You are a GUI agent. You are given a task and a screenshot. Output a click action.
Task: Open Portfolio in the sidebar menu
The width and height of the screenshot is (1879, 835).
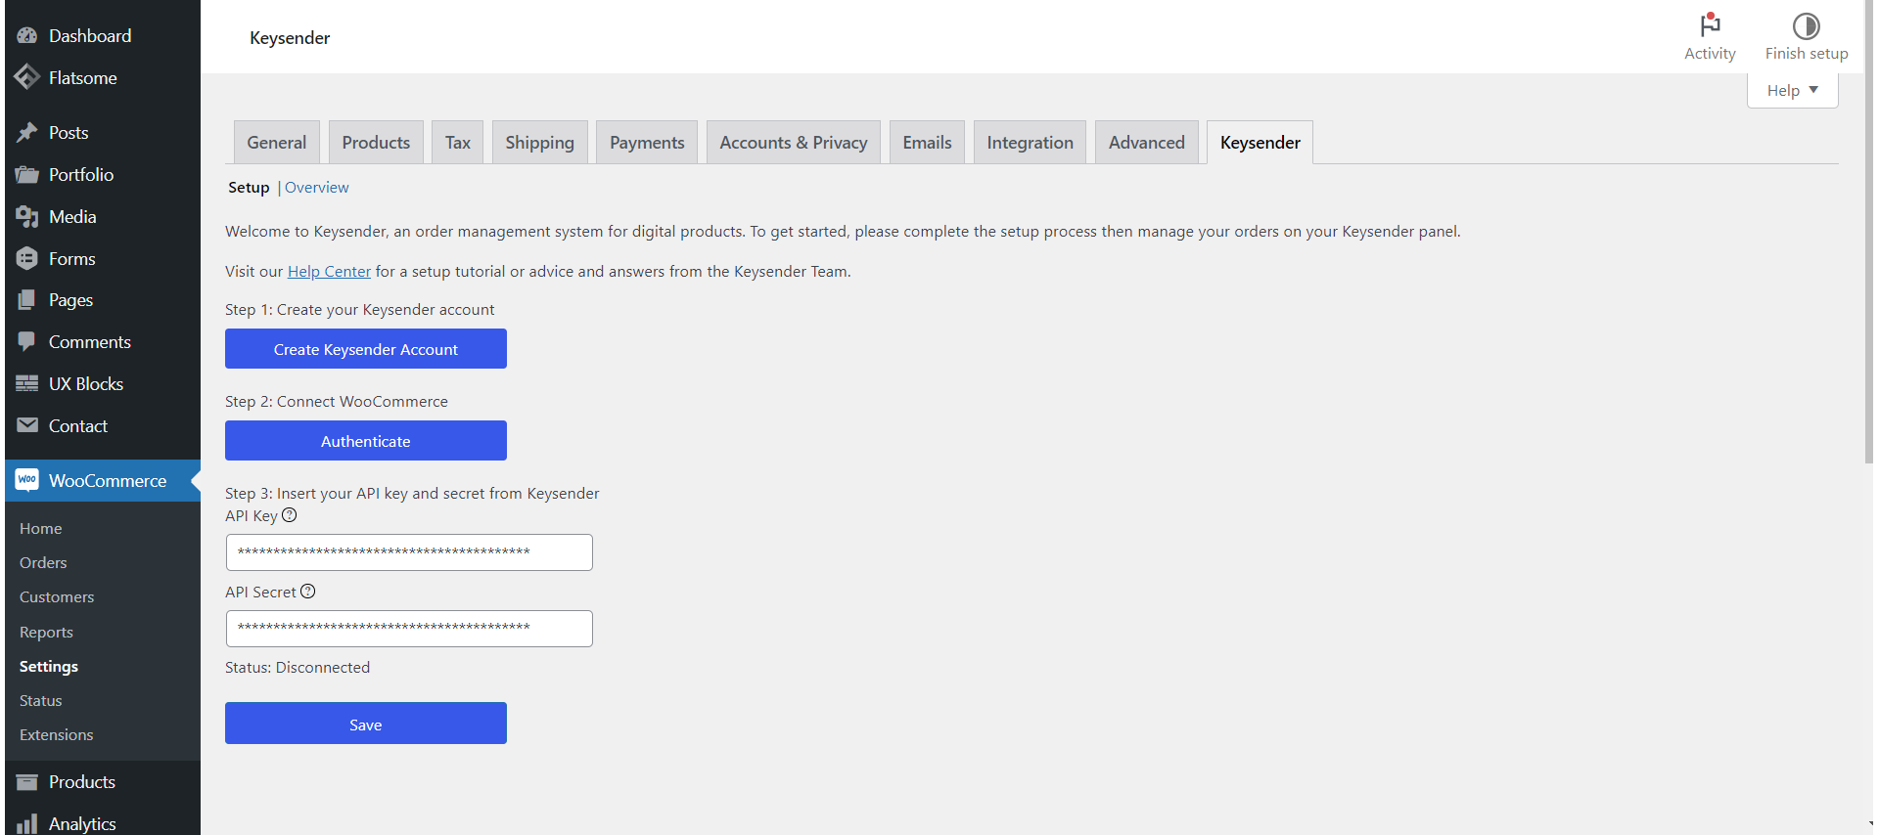81,175
